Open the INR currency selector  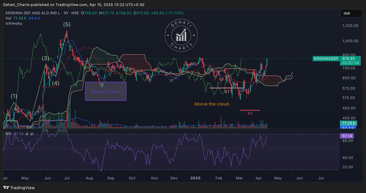(351, 13)
